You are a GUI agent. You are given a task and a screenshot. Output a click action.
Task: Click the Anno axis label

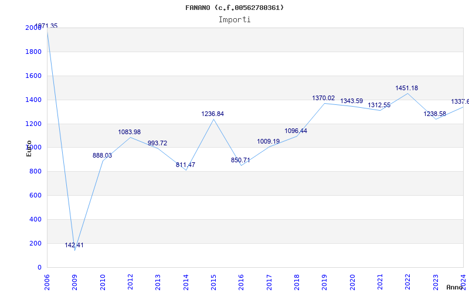455,287
